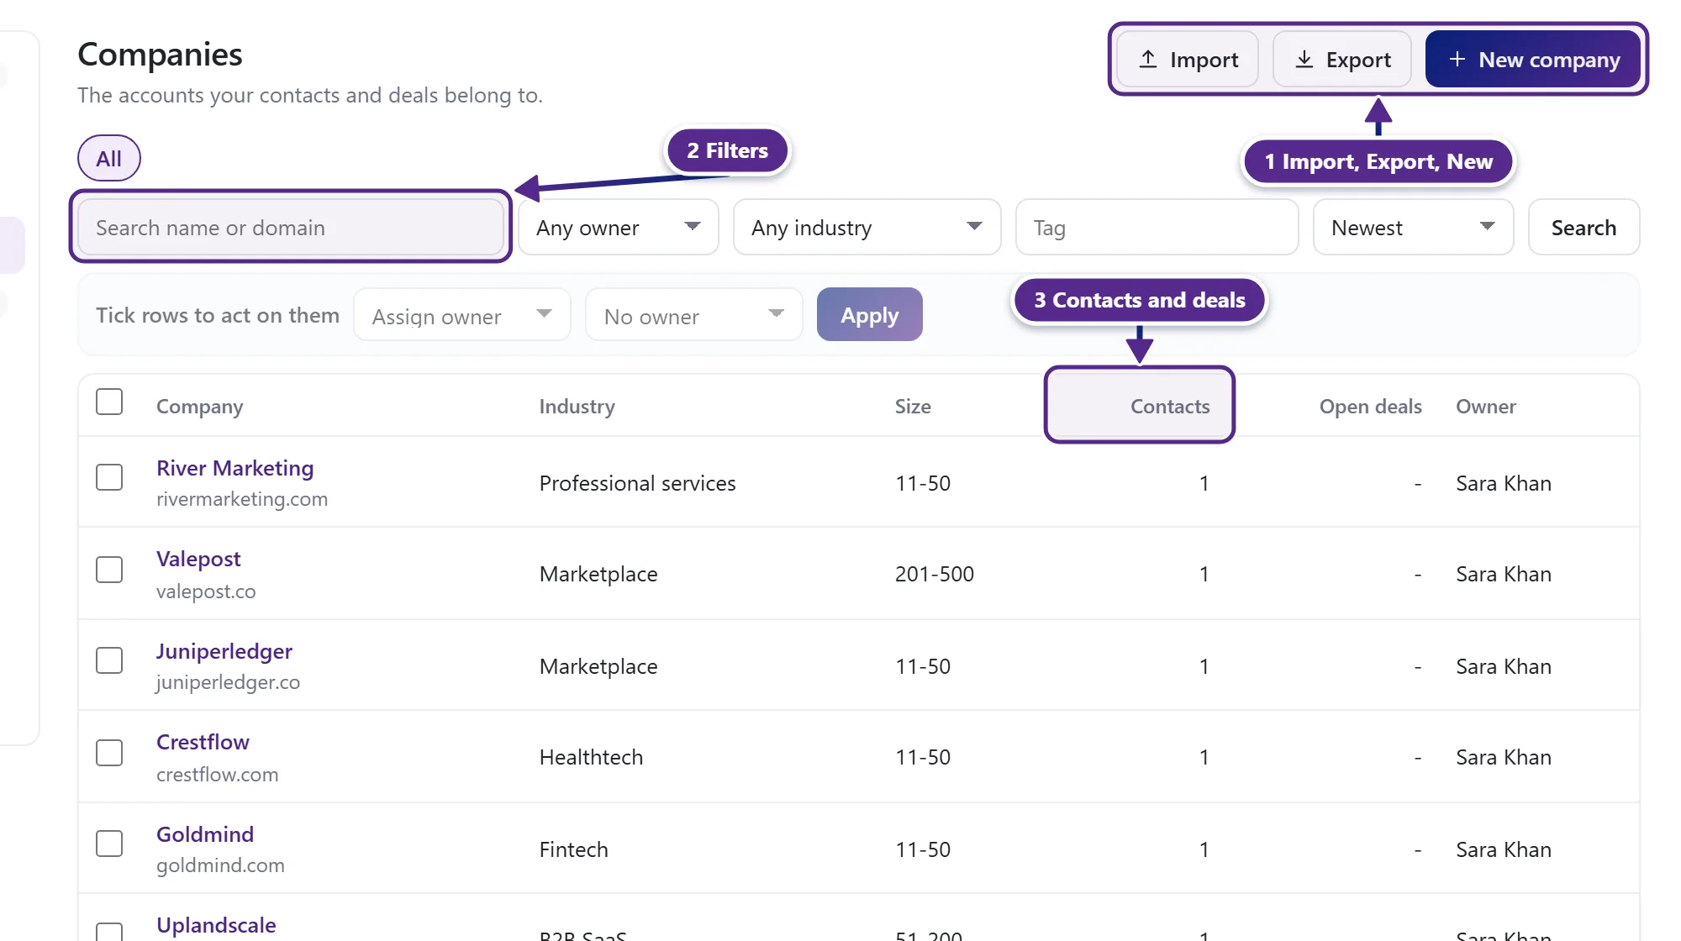Tick the Goldmind row checkbox

pyautogui.click(x=109, y=844)
